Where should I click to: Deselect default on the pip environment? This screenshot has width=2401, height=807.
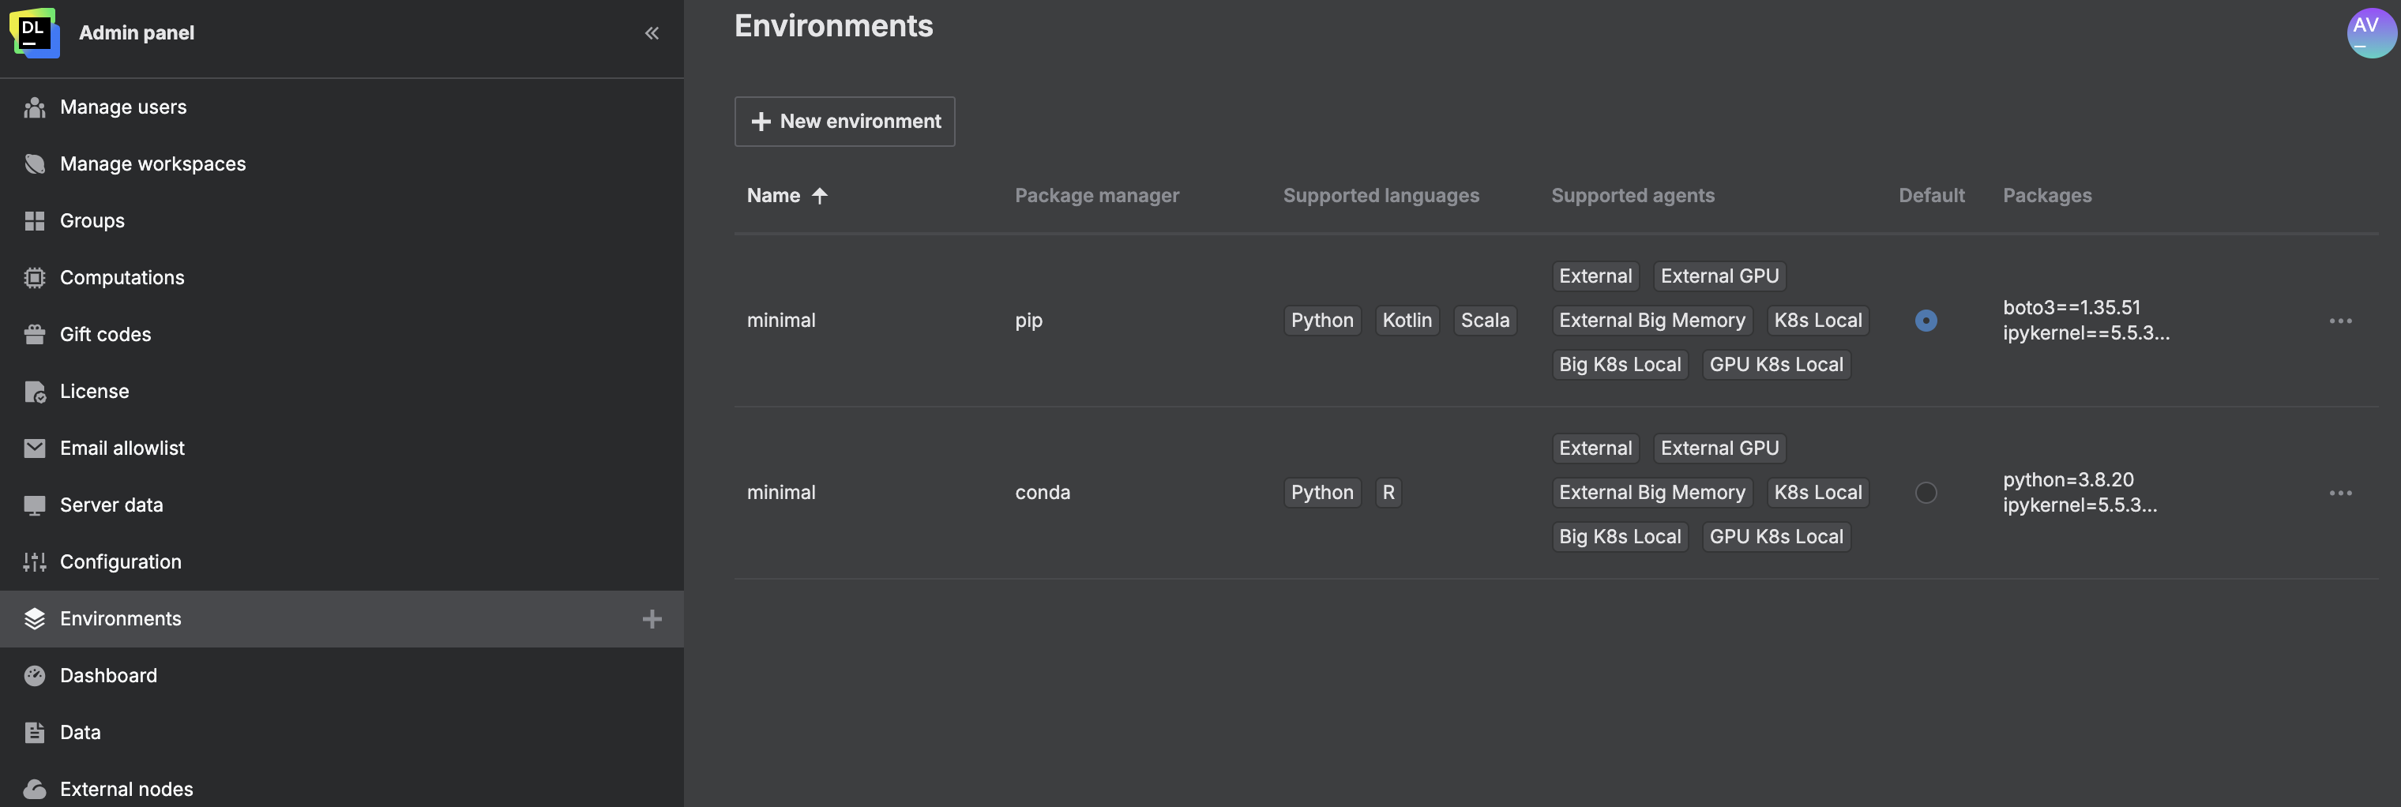(1926, 320)
